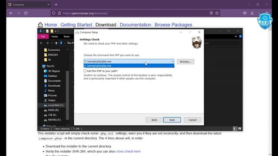
Task: Open Pictures in navigation pane
Action: point(50,95)
